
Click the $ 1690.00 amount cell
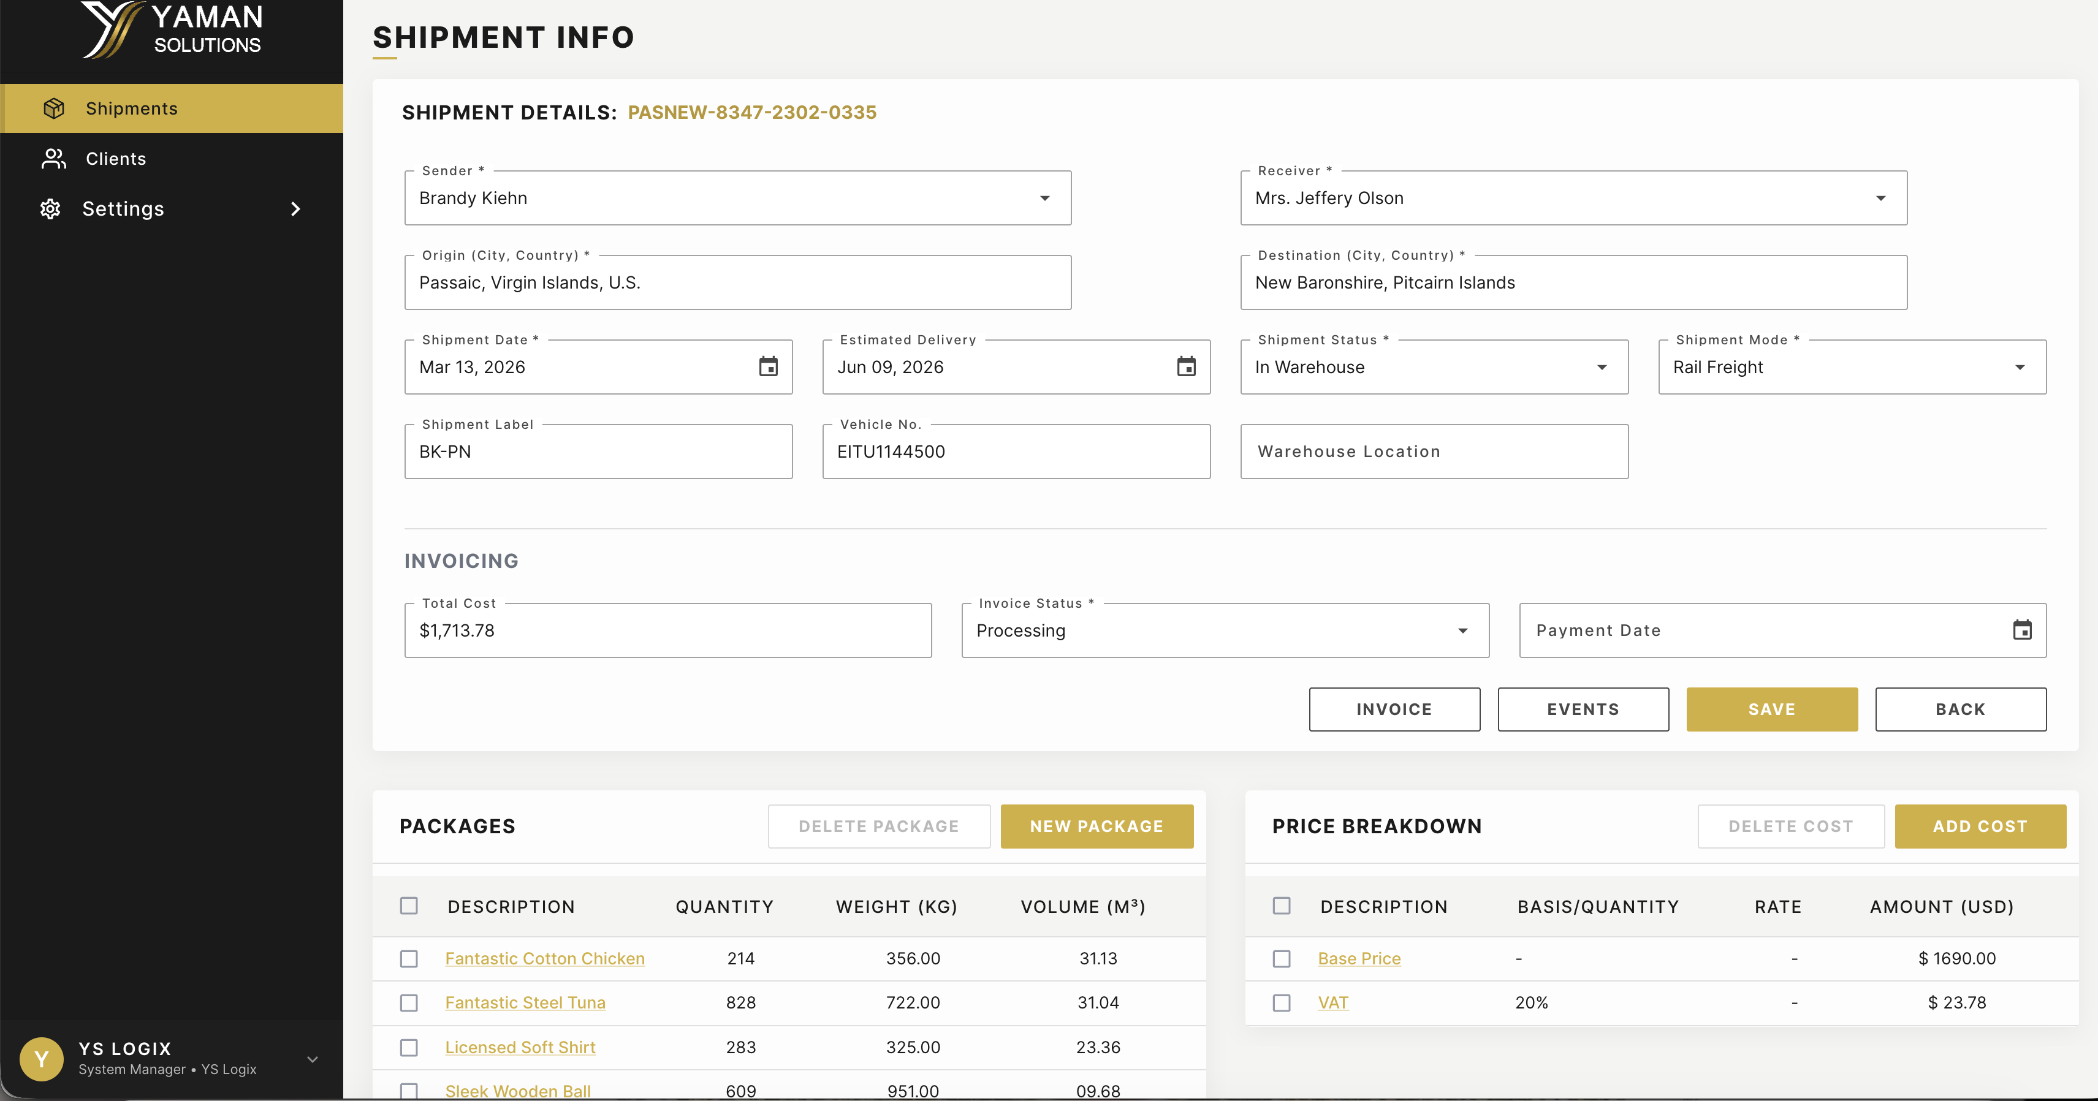[x=1957, y=958]
